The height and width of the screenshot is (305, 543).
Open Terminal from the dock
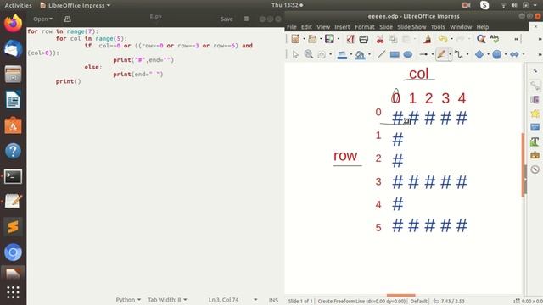(x=13, y=176)
